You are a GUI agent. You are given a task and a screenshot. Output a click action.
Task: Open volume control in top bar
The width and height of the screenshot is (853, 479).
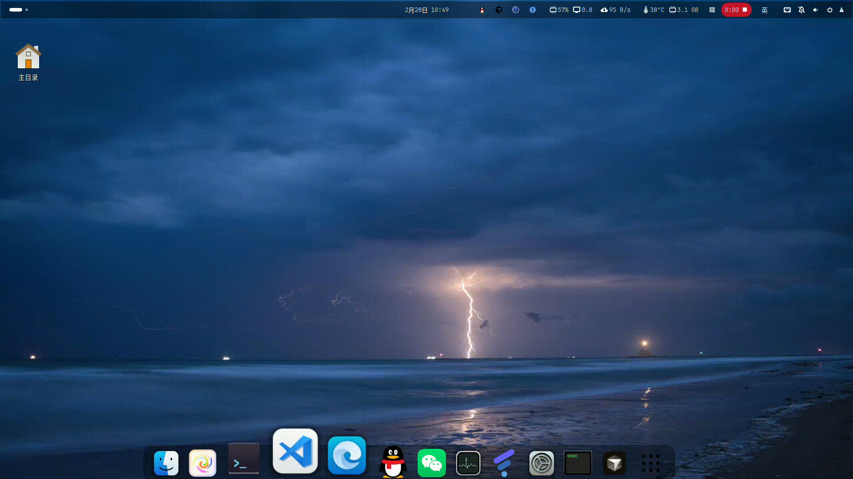815,10
